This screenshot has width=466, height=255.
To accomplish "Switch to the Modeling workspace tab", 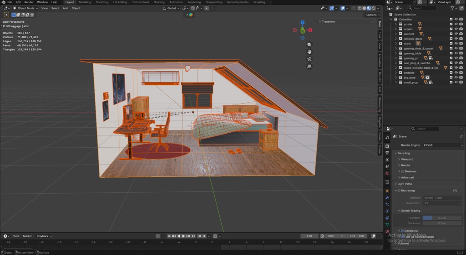I will click(x=85, y=2).
